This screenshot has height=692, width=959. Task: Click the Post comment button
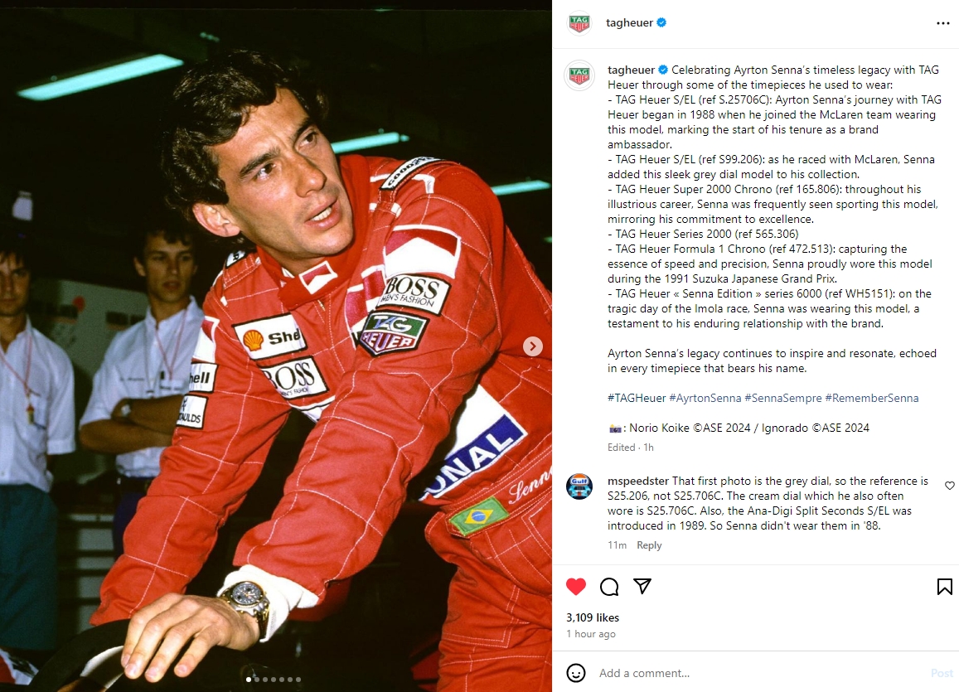[942, 673]
